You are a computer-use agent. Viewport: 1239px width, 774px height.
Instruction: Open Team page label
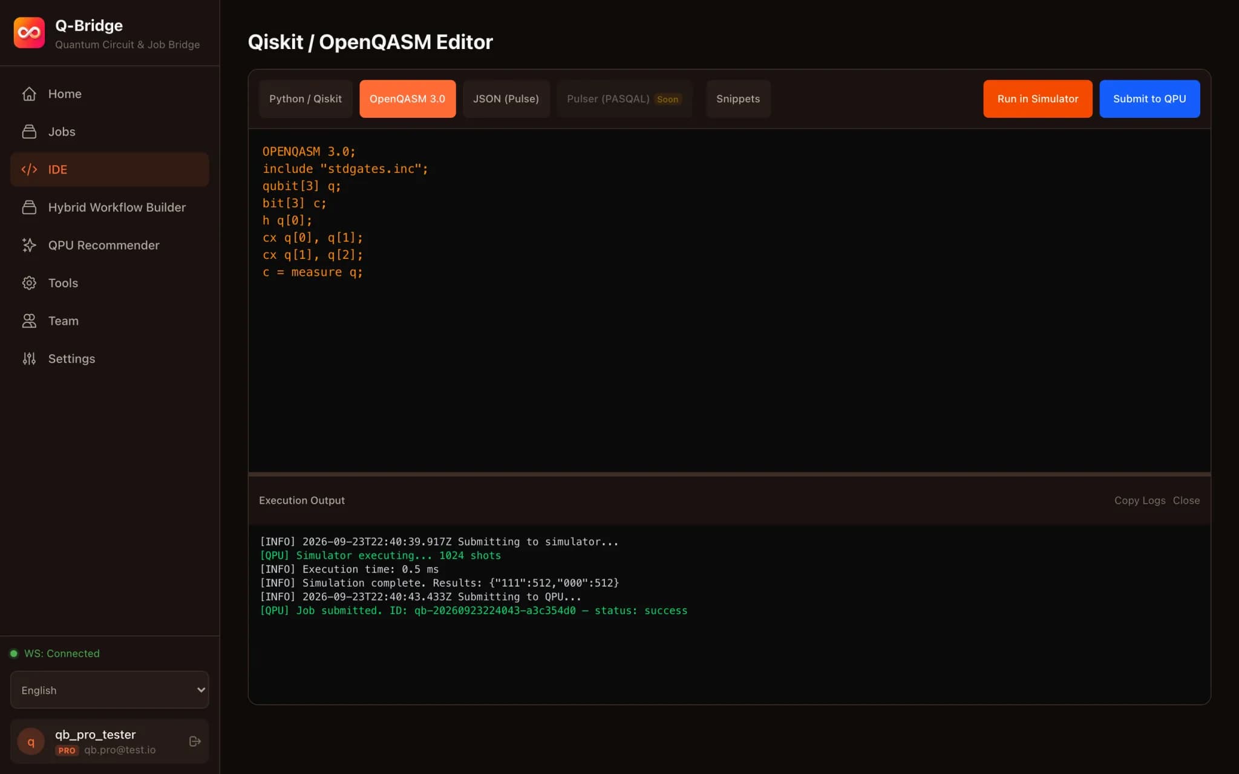coord(64,321)
